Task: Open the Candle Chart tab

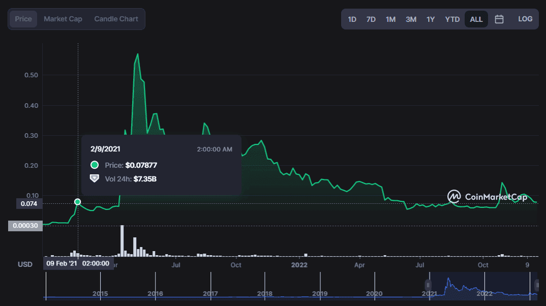Action: (116, 19)
